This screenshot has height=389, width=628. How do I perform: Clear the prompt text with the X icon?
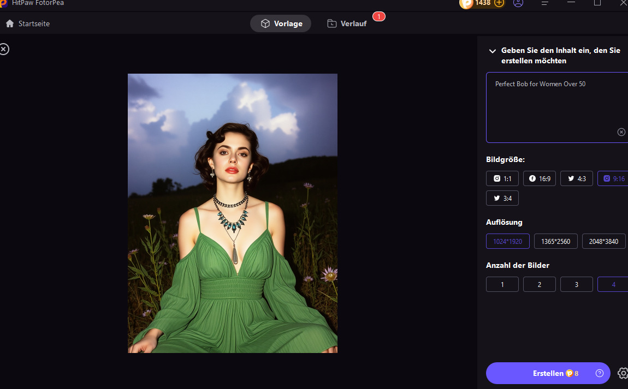(621, 132)
